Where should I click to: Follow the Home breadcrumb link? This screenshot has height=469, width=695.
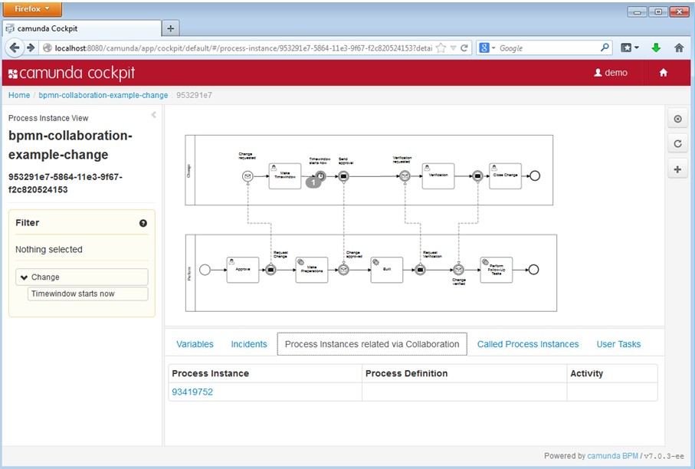click(x=19, y=95)
